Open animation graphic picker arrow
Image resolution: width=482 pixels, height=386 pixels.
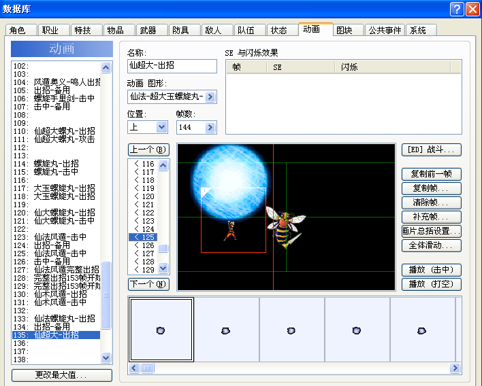210,97
